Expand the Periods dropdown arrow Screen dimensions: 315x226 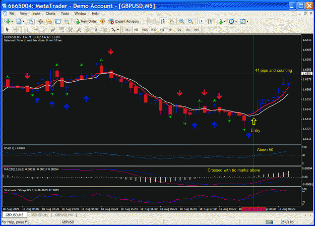pyautogui.click(x=236, y=21)
